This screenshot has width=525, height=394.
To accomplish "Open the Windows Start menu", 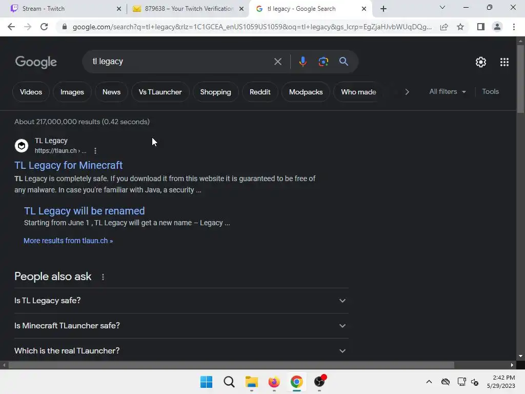I will [x=206, y=382].
